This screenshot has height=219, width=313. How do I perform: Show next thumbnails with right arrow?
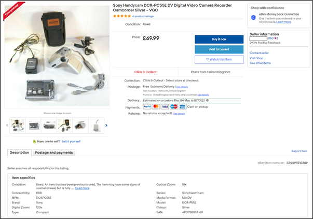coord(106,126)
